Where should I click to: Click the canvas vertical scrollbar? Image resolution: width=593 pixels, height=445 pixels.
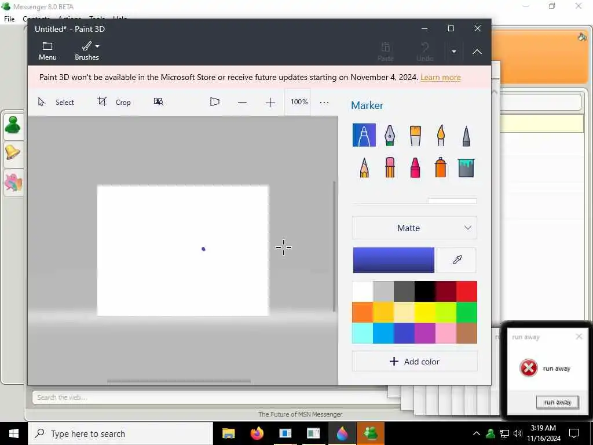[334, 246]
